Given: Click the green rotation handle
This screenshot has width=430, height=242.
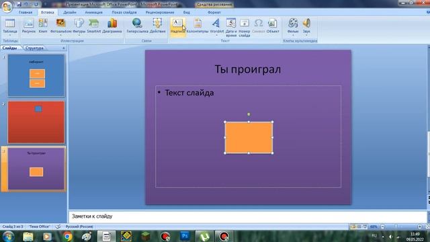Looking at the screenshot, I should click(x=249, y=114).
